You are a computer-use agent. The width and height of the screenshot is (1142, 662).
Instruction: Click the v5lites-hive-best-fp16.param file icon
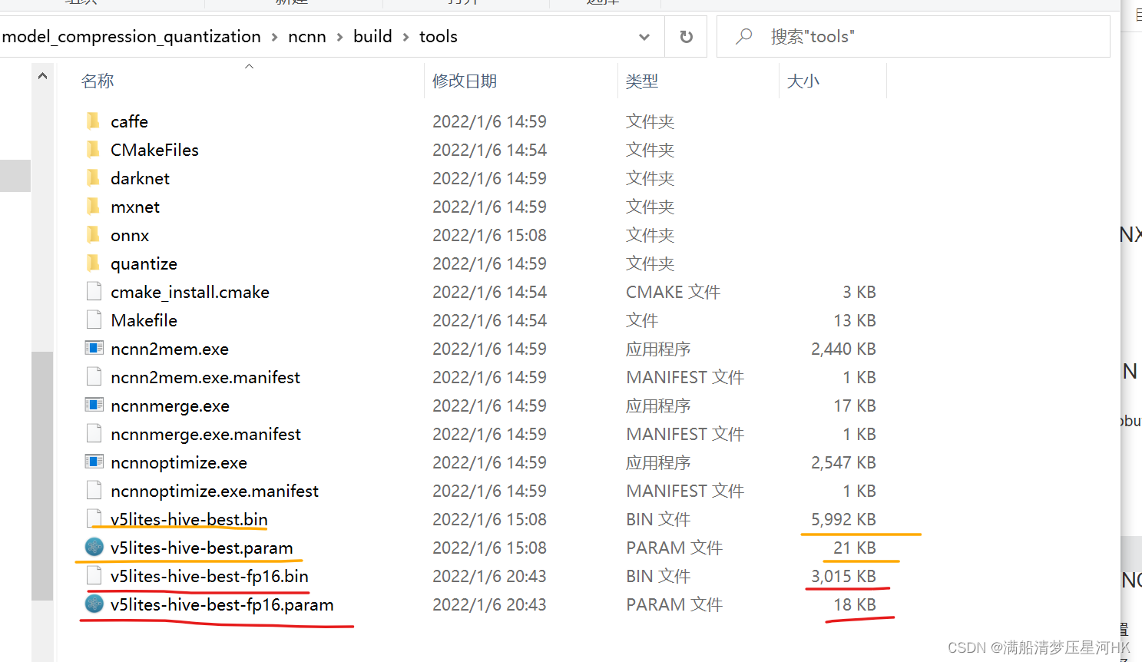[x=94, y=604]
